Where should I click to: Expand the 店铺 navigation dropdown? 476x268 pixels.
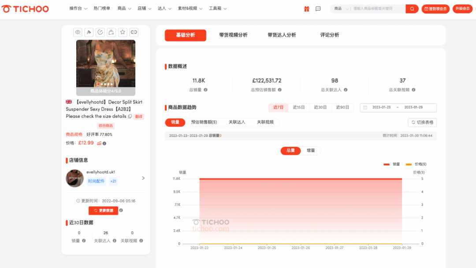(144, 8)
